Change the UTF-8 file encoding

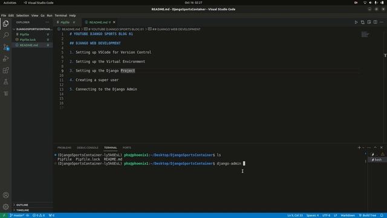[326, 216]
